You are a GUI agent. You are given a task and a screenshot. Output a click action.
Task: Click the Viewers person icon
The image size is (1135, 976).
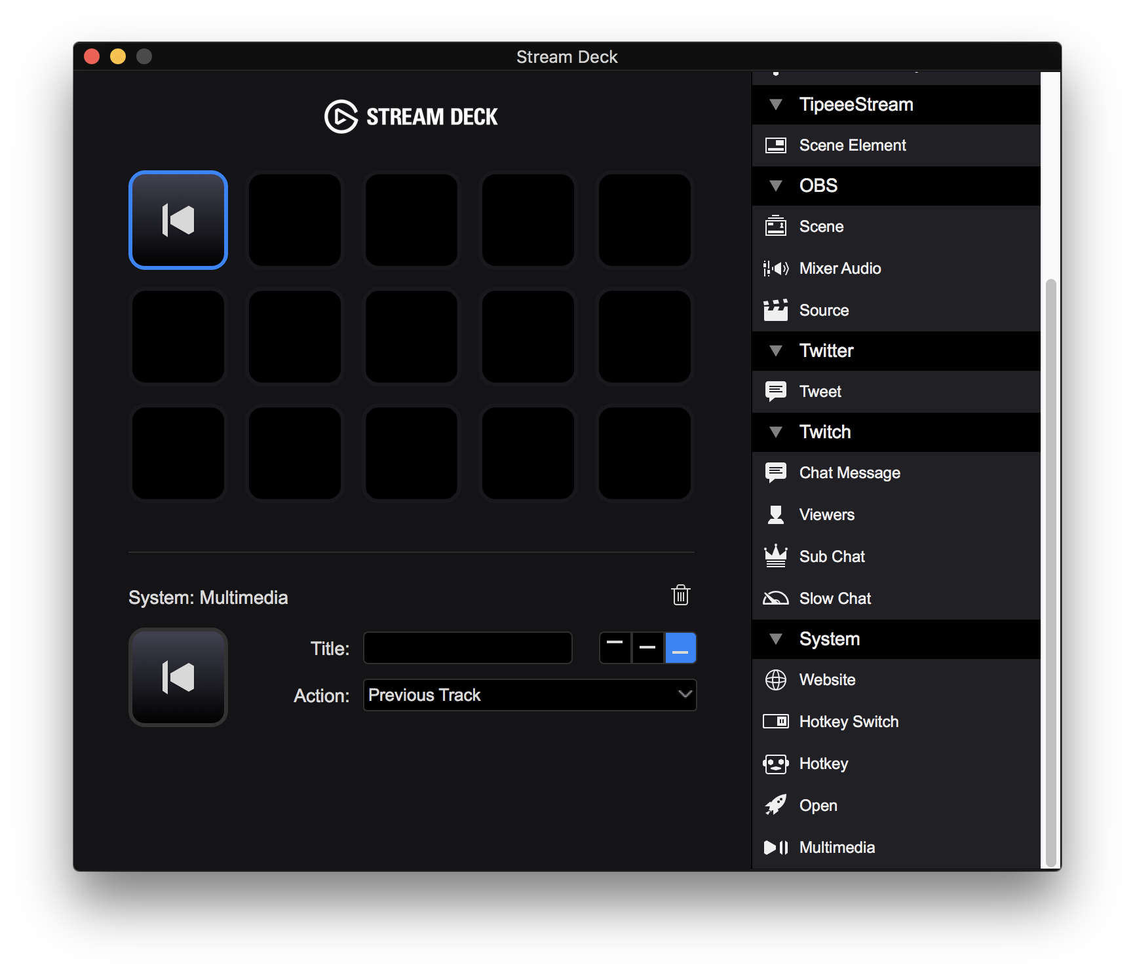tap(776, 515)
